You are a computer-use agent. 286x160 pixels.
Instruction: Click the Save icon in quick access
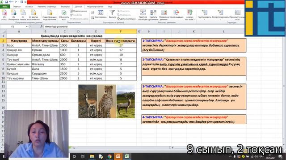[6, 2]
